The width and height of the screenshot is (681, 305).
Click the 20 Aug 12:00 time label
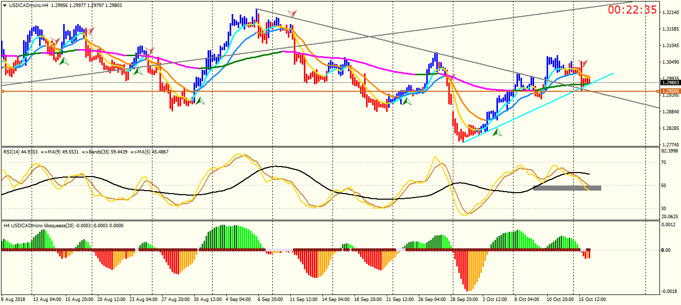(112, 299)
